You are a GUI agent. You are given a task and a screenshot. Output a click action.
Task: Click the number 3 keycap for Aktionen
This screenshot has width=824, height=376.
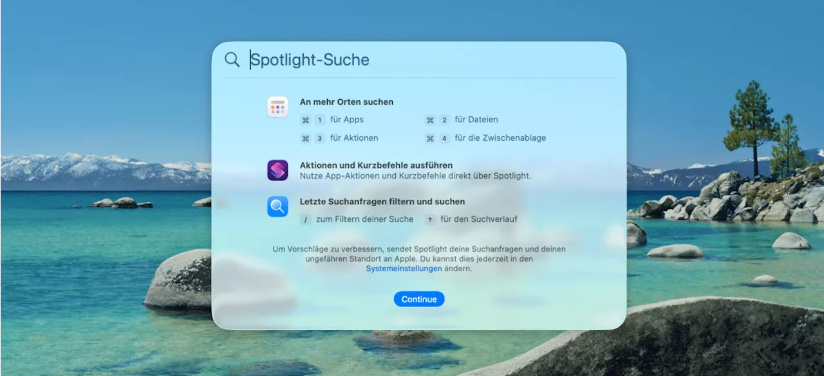(x=320, y=138)
